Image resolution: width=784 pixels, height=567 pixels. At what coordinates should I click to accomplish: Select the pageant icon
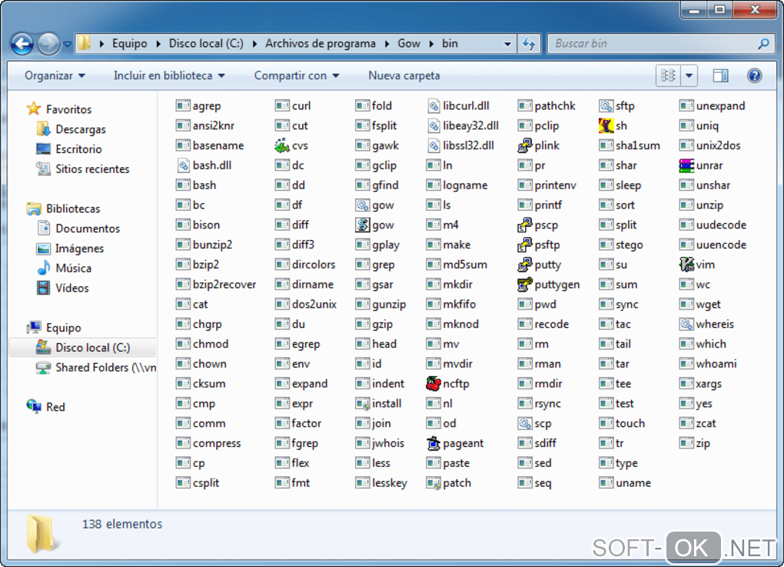coord(434,443)
